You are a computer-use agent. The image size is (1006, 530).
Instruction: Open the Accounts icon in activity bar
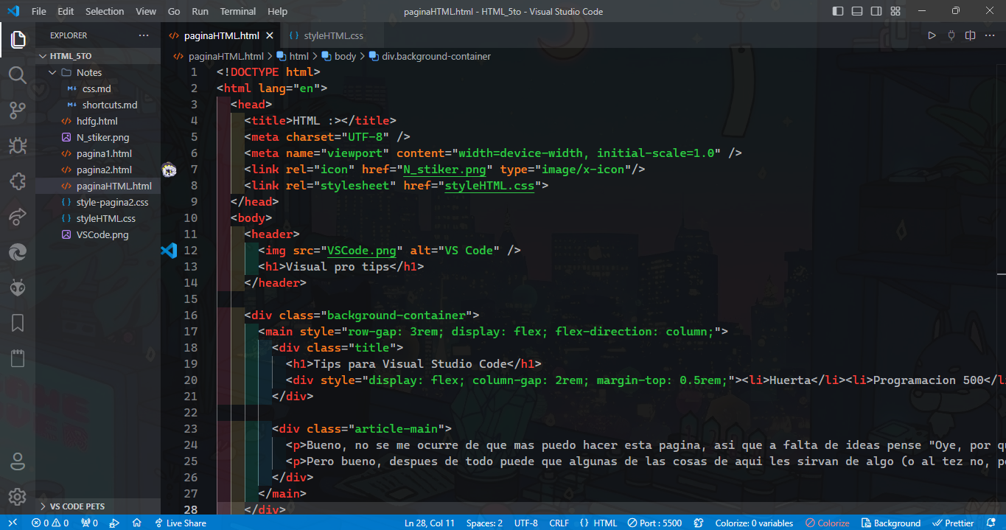point(18,461)
